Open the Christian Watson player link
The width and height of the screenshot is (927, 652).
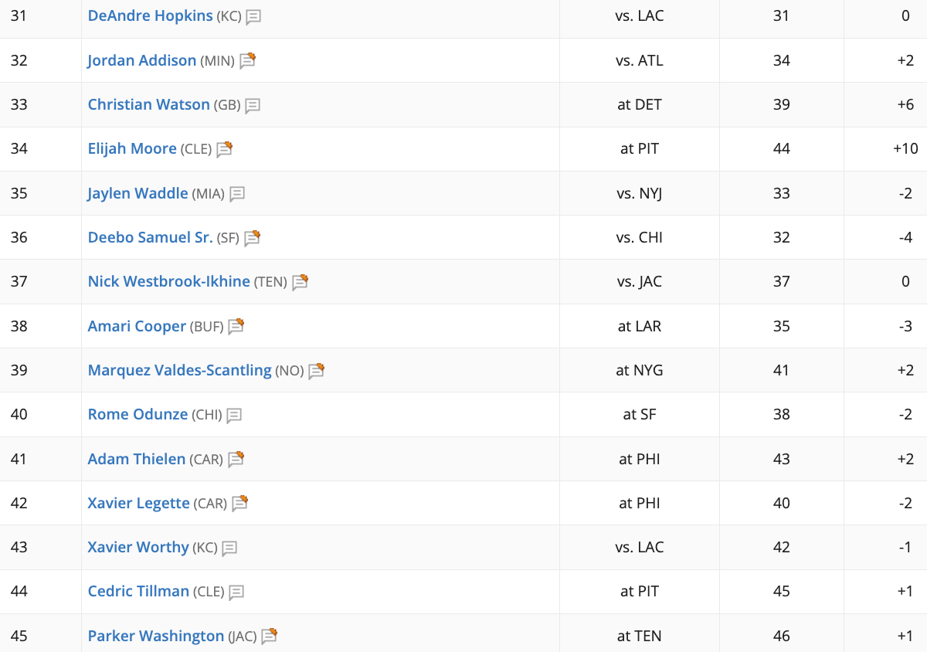pyautogui.click(x=149, y=104)
